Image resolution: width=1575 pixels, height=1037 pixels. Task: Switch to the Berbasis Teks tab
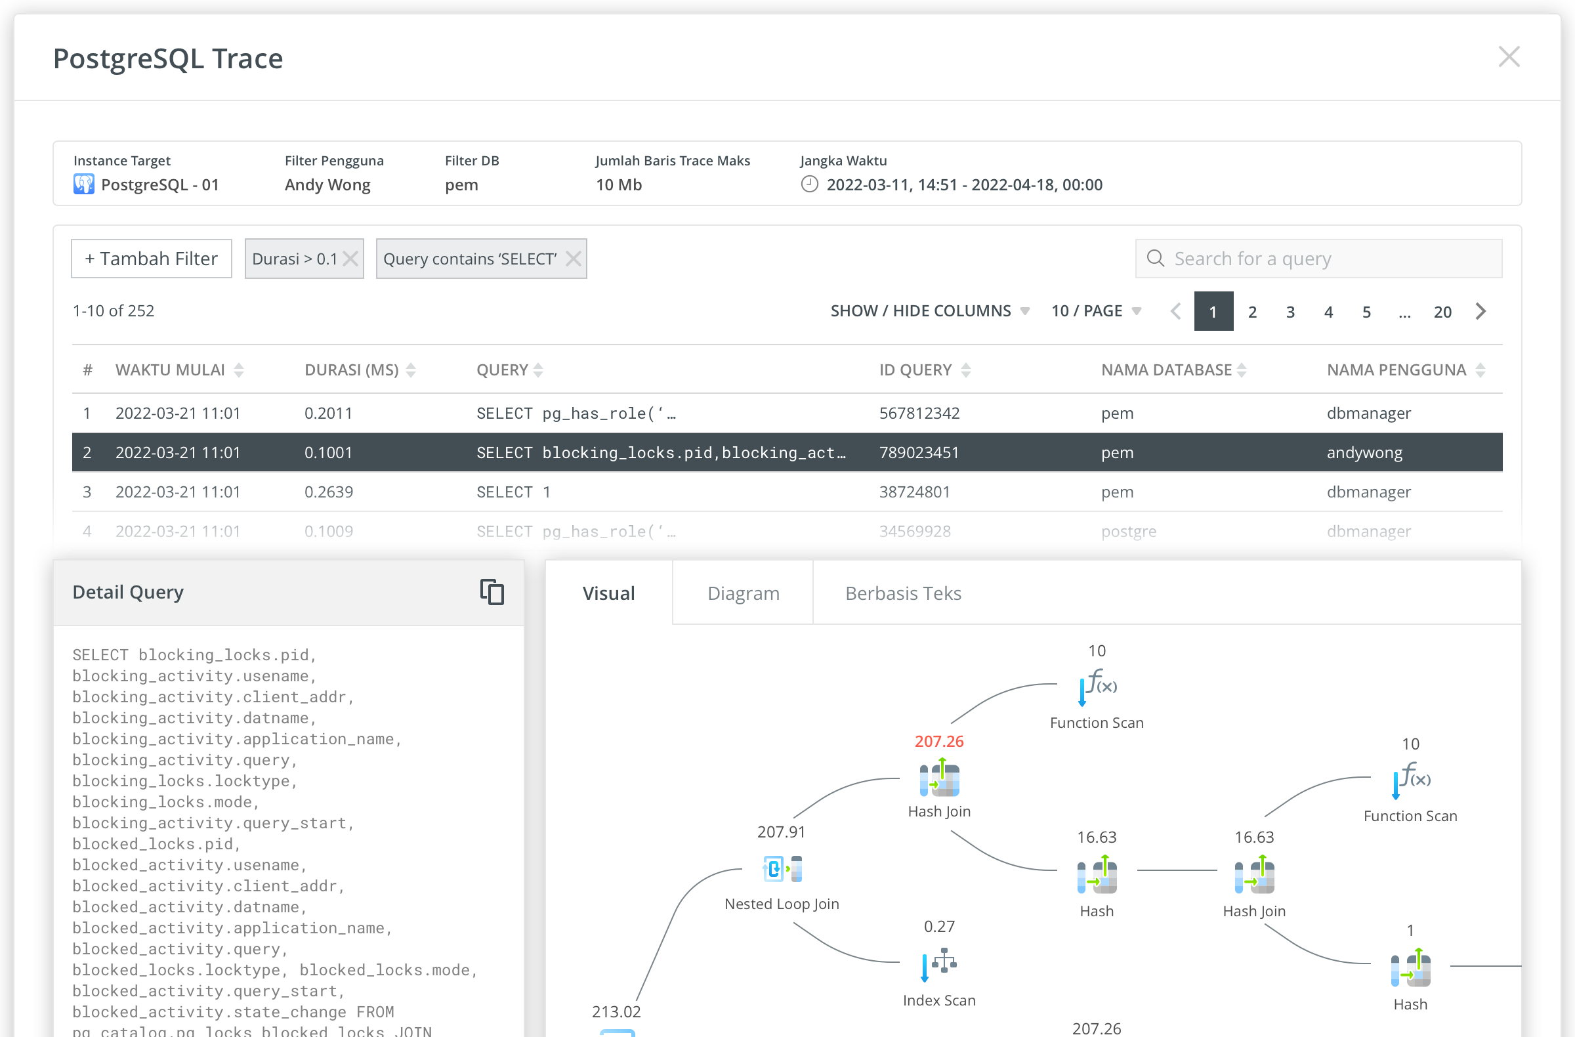click(902, 593)
